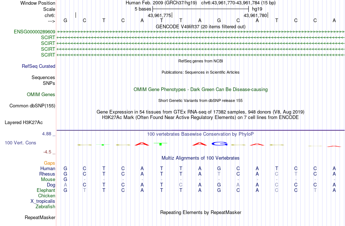Select the Elephant species label
The height and width of the screenshot is (226, 345).
click(x=46, y=190)
